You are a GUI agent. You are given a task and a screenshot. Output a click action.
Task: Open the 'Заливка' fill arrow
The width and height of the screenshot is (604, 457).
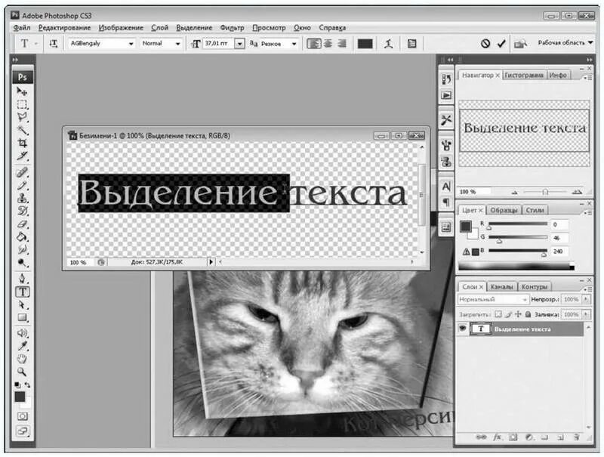pos(587,314)
